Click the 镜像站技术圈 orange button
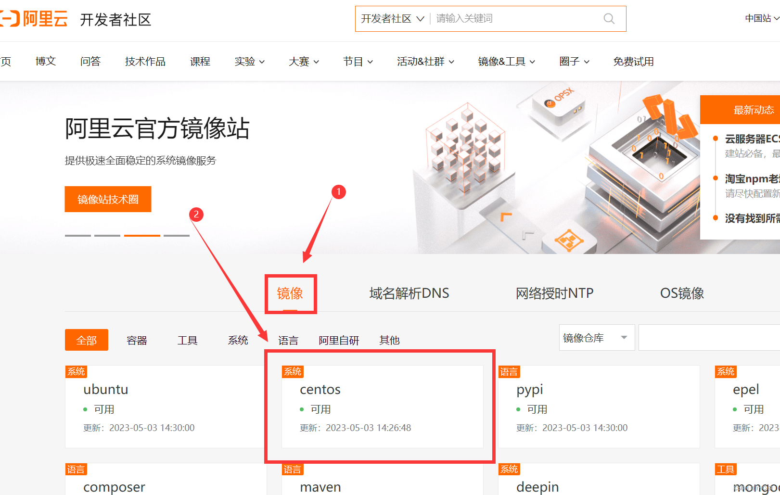Viewport: 780px width, 495px height. coord(108,199)
